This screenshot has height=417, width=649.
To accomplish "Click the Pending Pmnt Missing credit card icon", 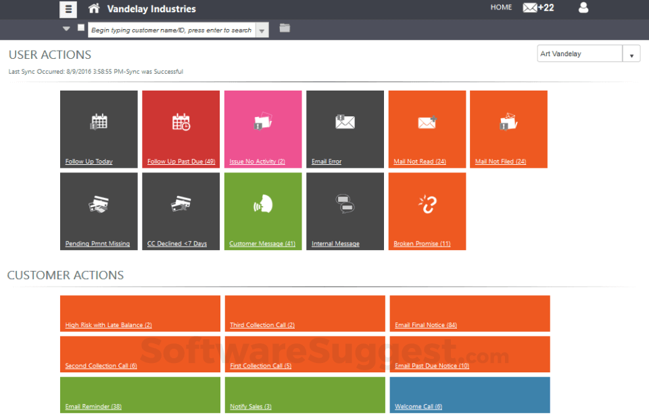I will (x=99, y=203).
